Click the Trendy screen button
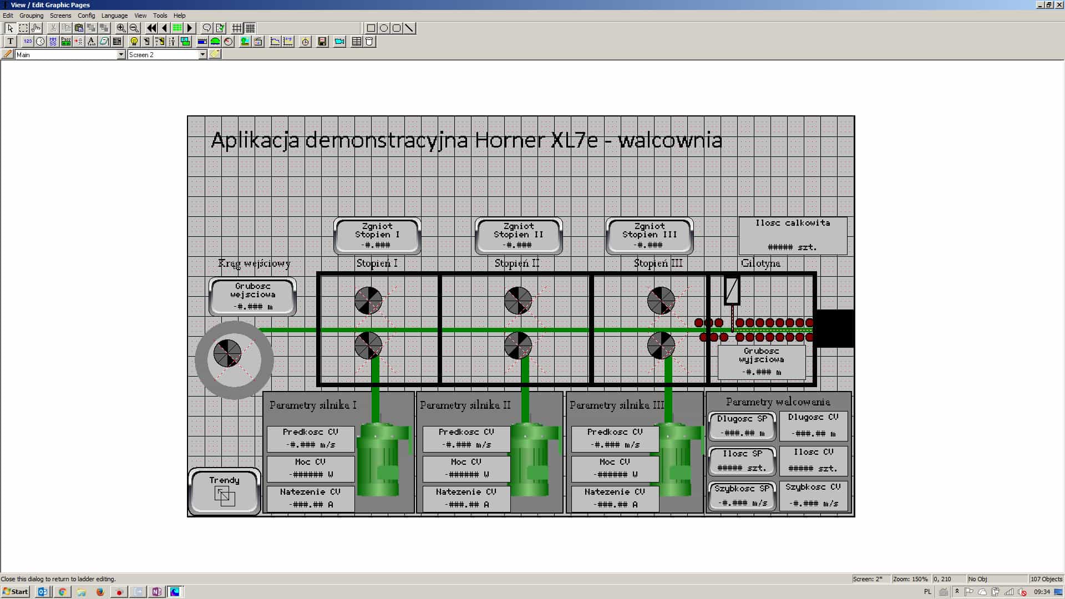Image resolution: width=1065 pixels, height=599 pixels. point(225,491)
